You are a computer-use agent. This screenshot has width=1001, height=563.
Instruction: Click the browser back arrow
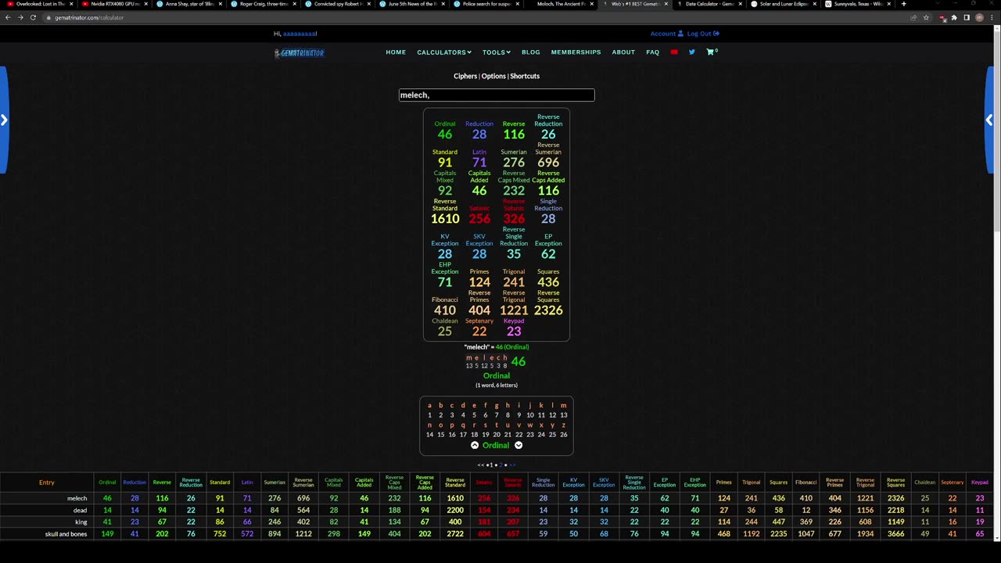click(7, 17)
